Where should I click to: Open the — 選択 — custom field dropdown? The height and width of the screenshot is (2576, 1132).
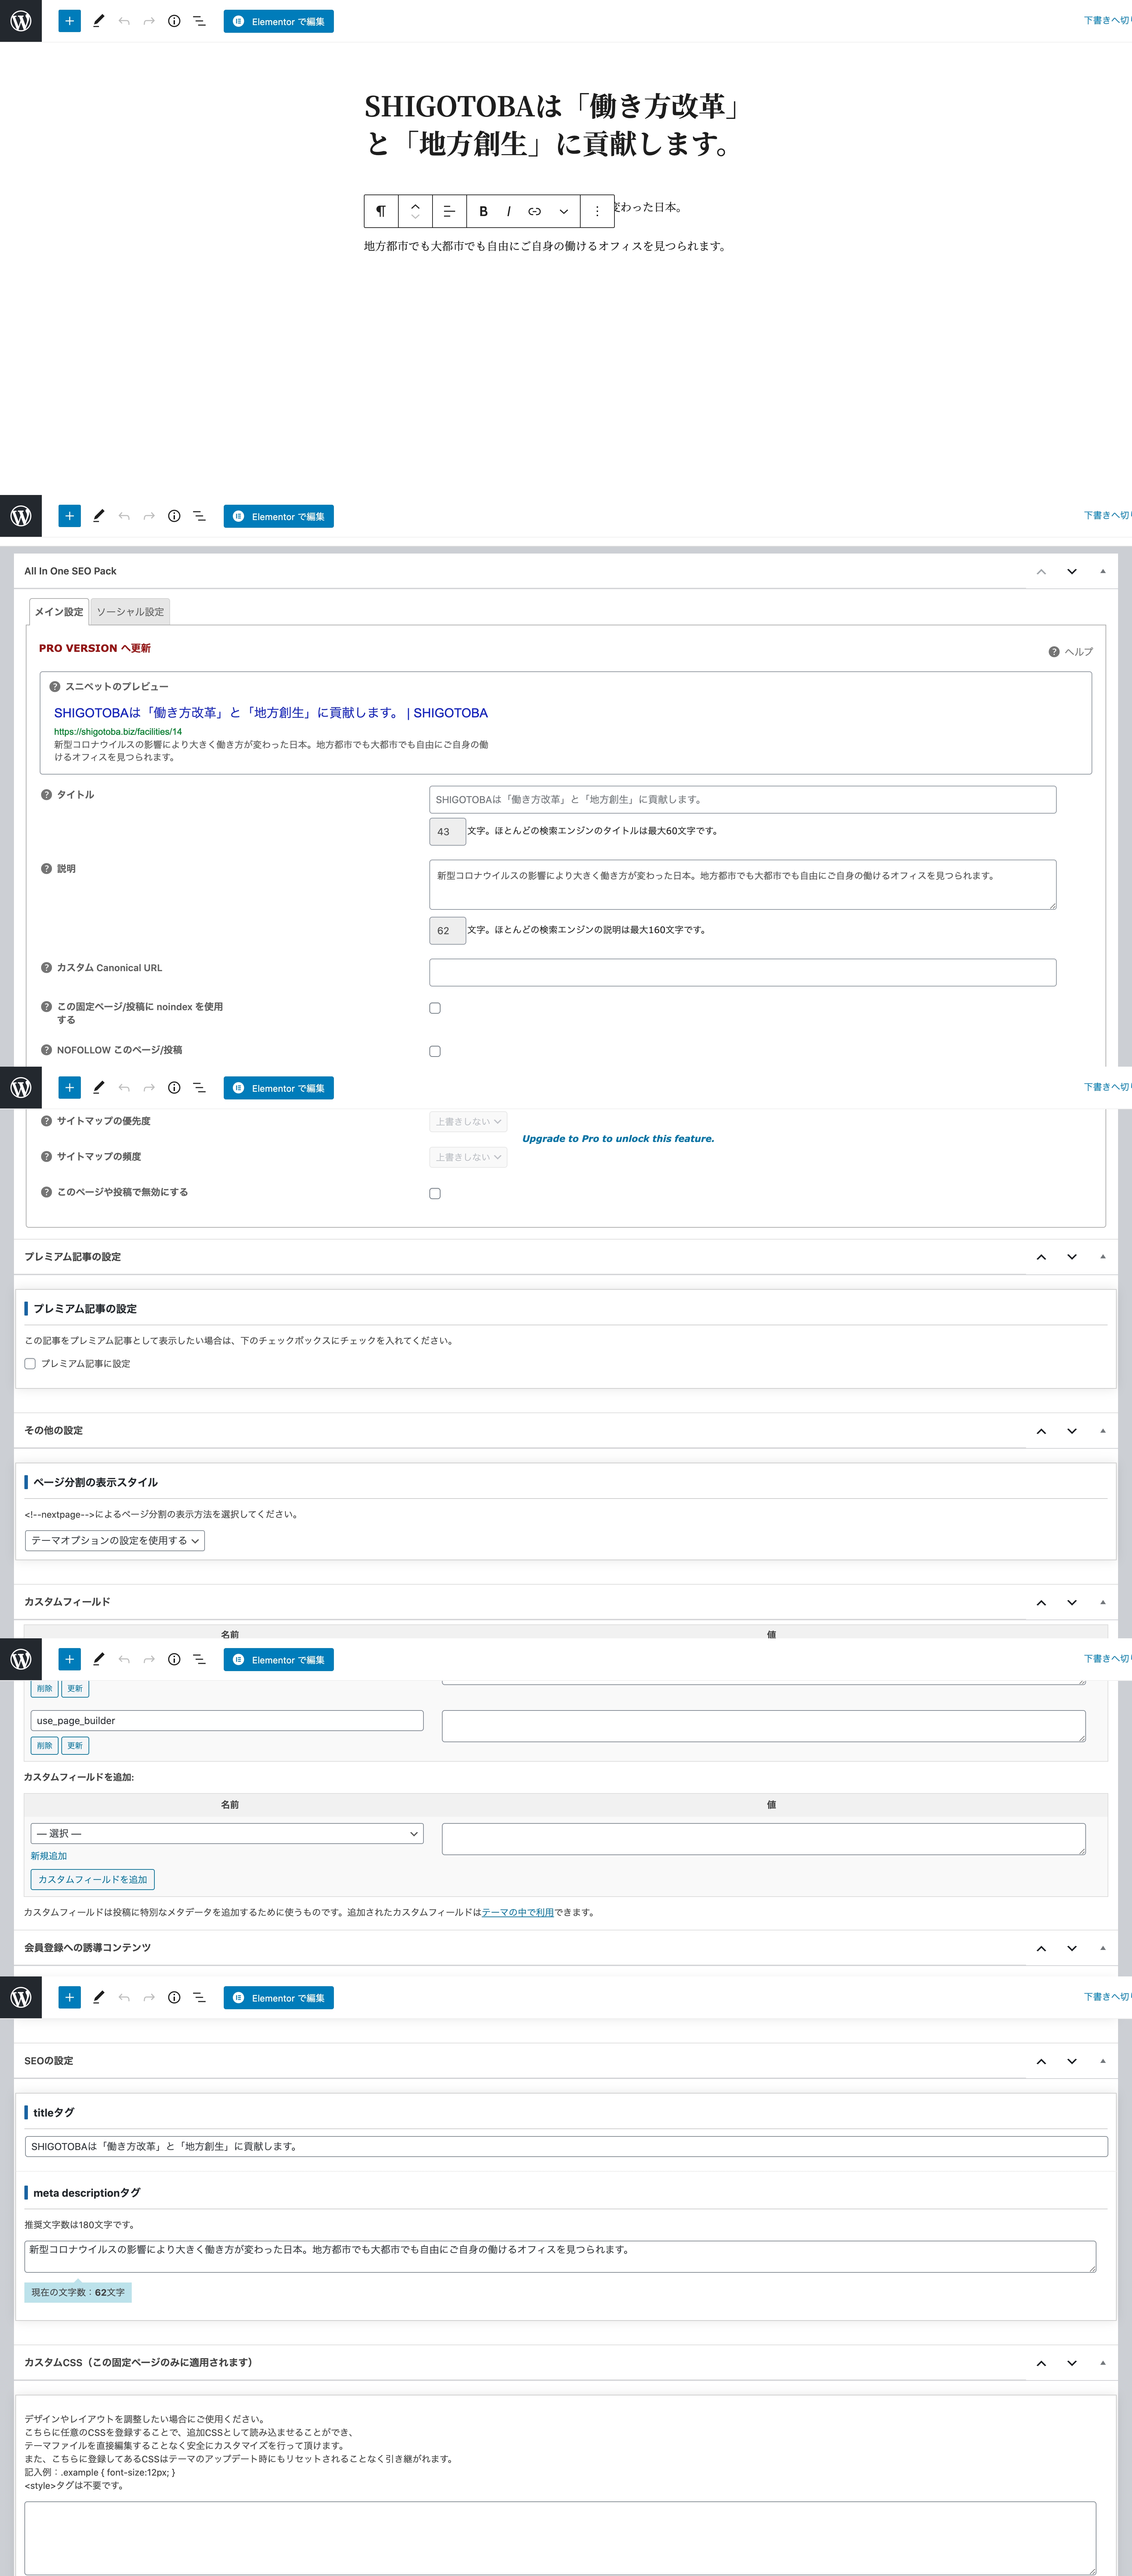(x=227, y=1834)
